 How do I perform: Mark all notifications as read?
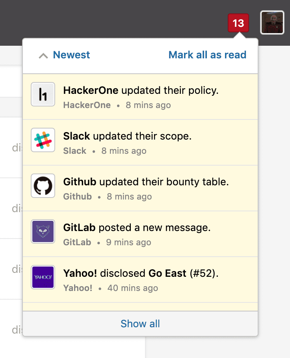(207, 55)
